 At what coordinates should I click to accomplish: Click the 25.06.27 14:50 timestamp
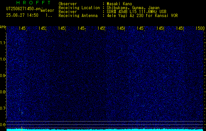[x=22, y=15]
